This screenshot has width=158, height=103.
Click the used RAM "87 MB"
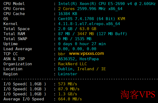click(x=64, y=34)
